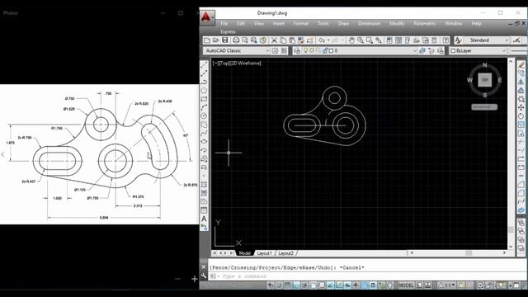Click the Workspace settings gear icon

click(x=275, y=50)
